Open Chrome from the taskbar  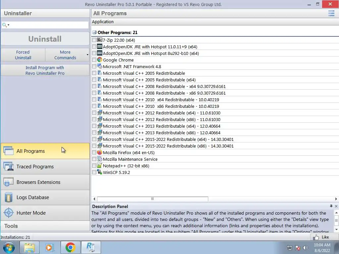coord(70,247)
